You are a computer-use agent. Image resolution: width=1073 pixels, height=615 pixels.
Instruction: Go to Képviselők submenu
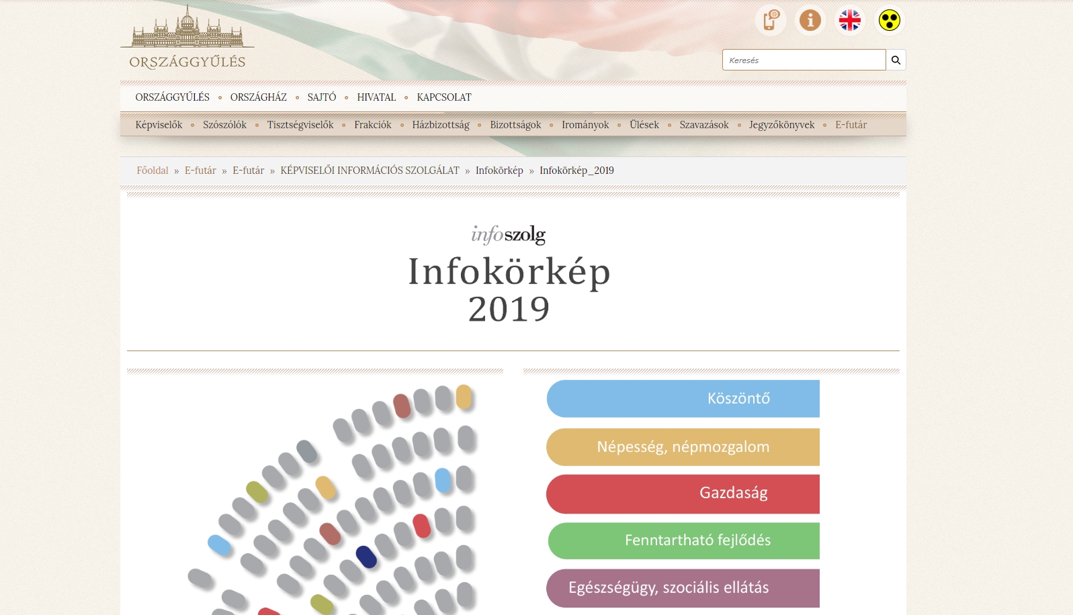click(x=159, y=125)
